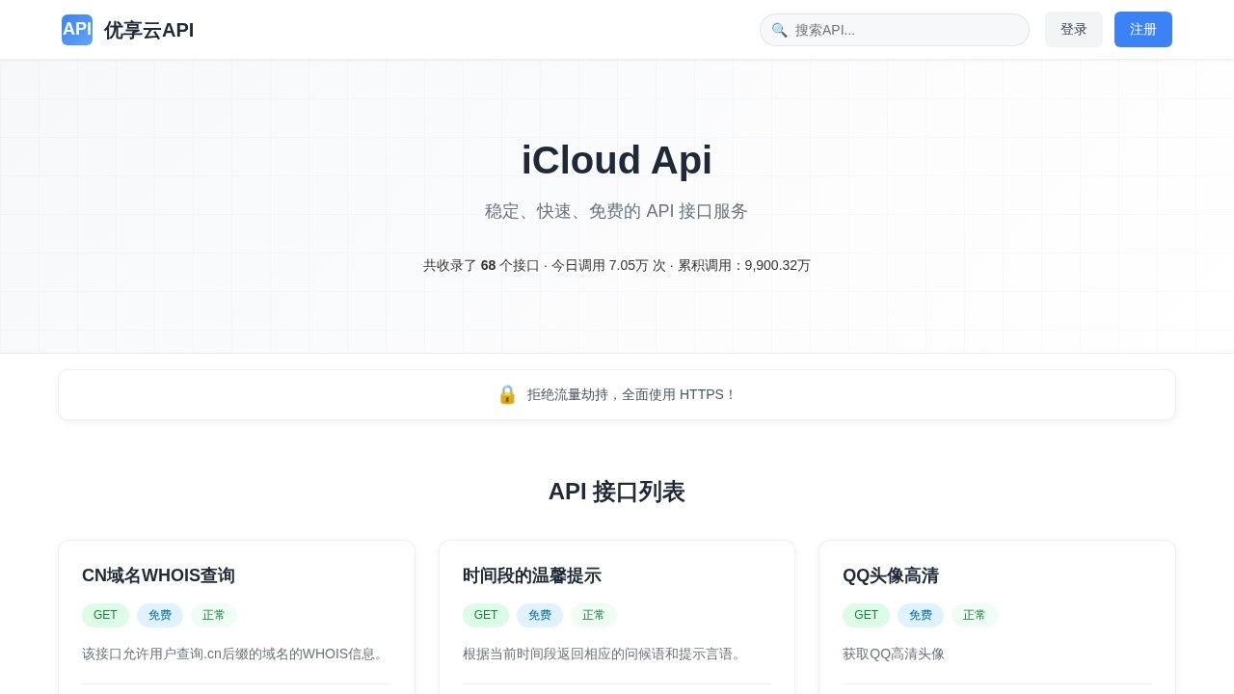Click the 免费 badge on CN域名WHOIS查询
Image resolution: width=1234 pixels, height=694 pixels.
click(160, 615)
